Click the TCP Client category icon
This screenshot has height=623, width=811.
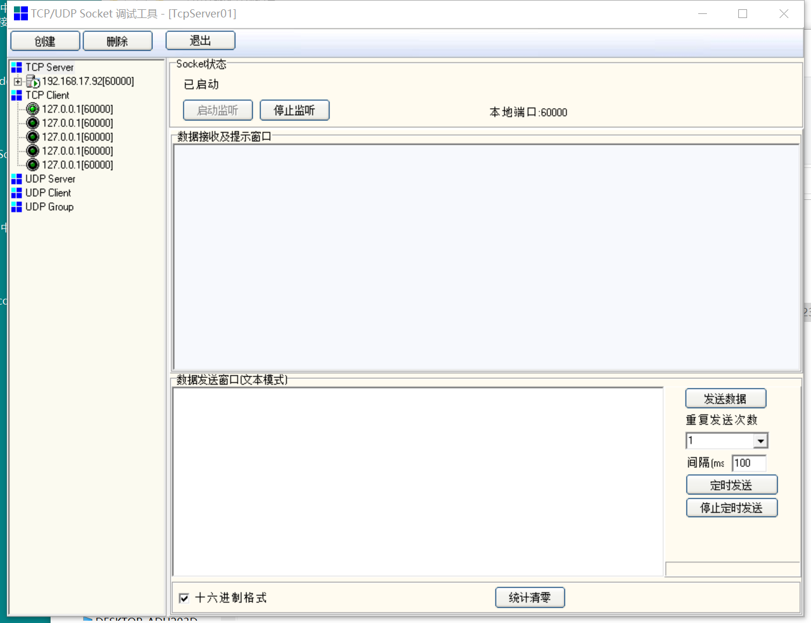pos(16,95)
